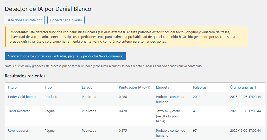267x140 pixels.
Task: Click the word count 4 for Order Received
Action: 194,111
